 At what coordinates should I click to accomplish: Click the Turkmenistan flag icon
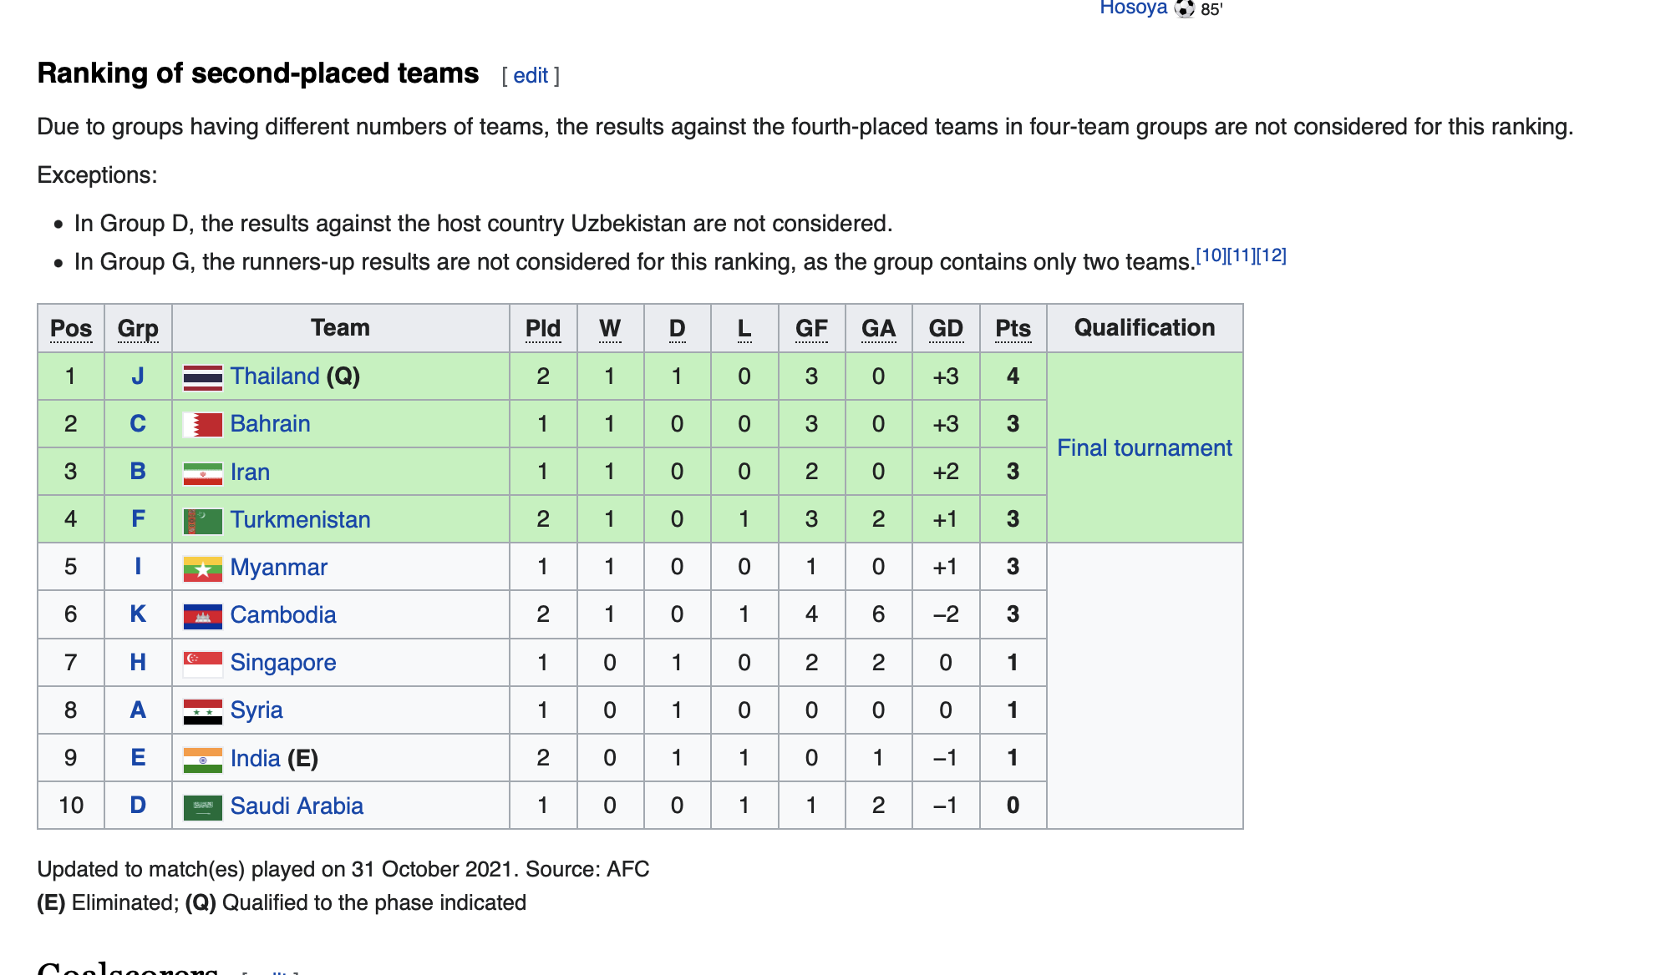click(x=202, y=521)
